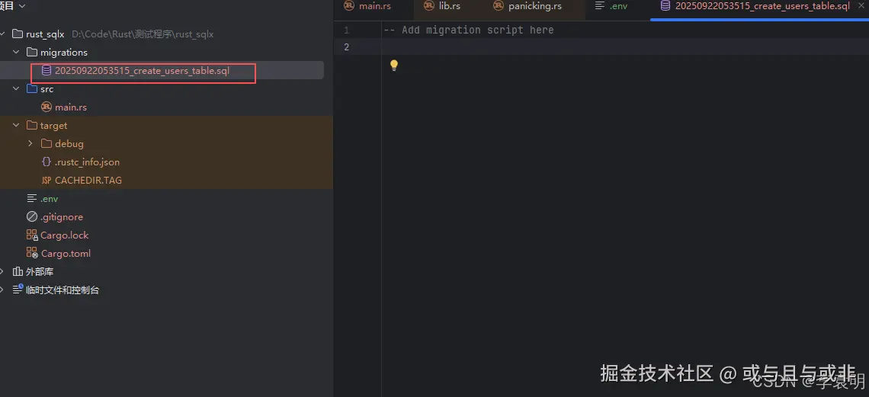Click the database icon on SQL tab
Image resolution: width=869 pixels, height=397 pixels.
(x=665, y=5)
